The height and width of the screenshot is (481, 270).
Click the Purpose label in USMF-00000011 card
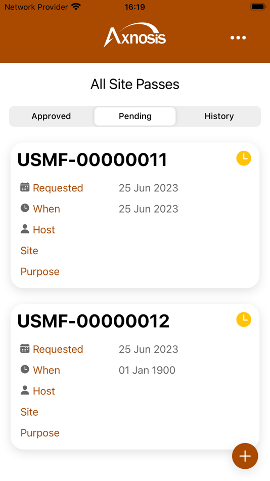40,272
